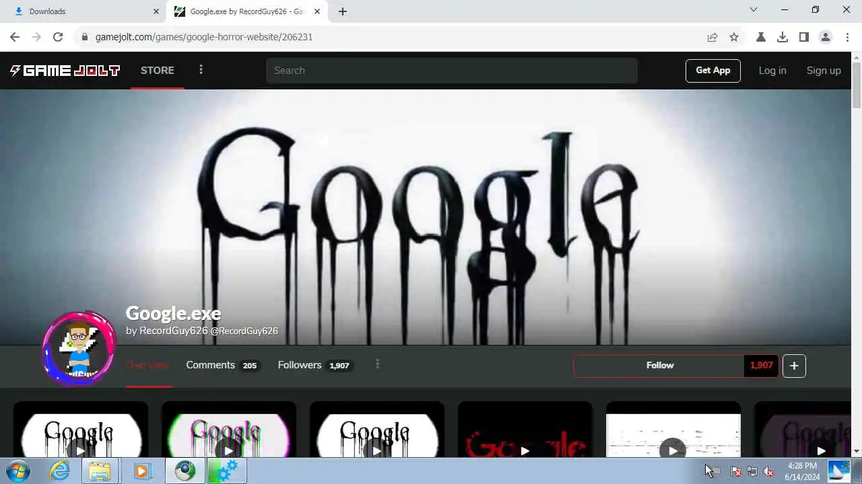The width and height of the screenshot is (862, 484).
Task: Click the scrollbar down arrow
Action: [x=857, y=451]
